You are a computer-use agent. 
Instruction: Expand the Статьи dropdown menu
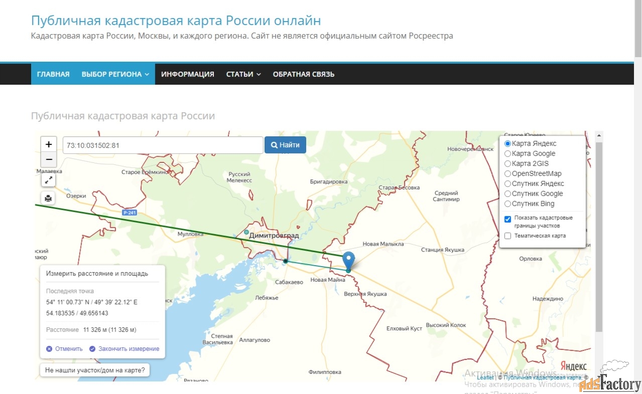click(x=243, y=74)
